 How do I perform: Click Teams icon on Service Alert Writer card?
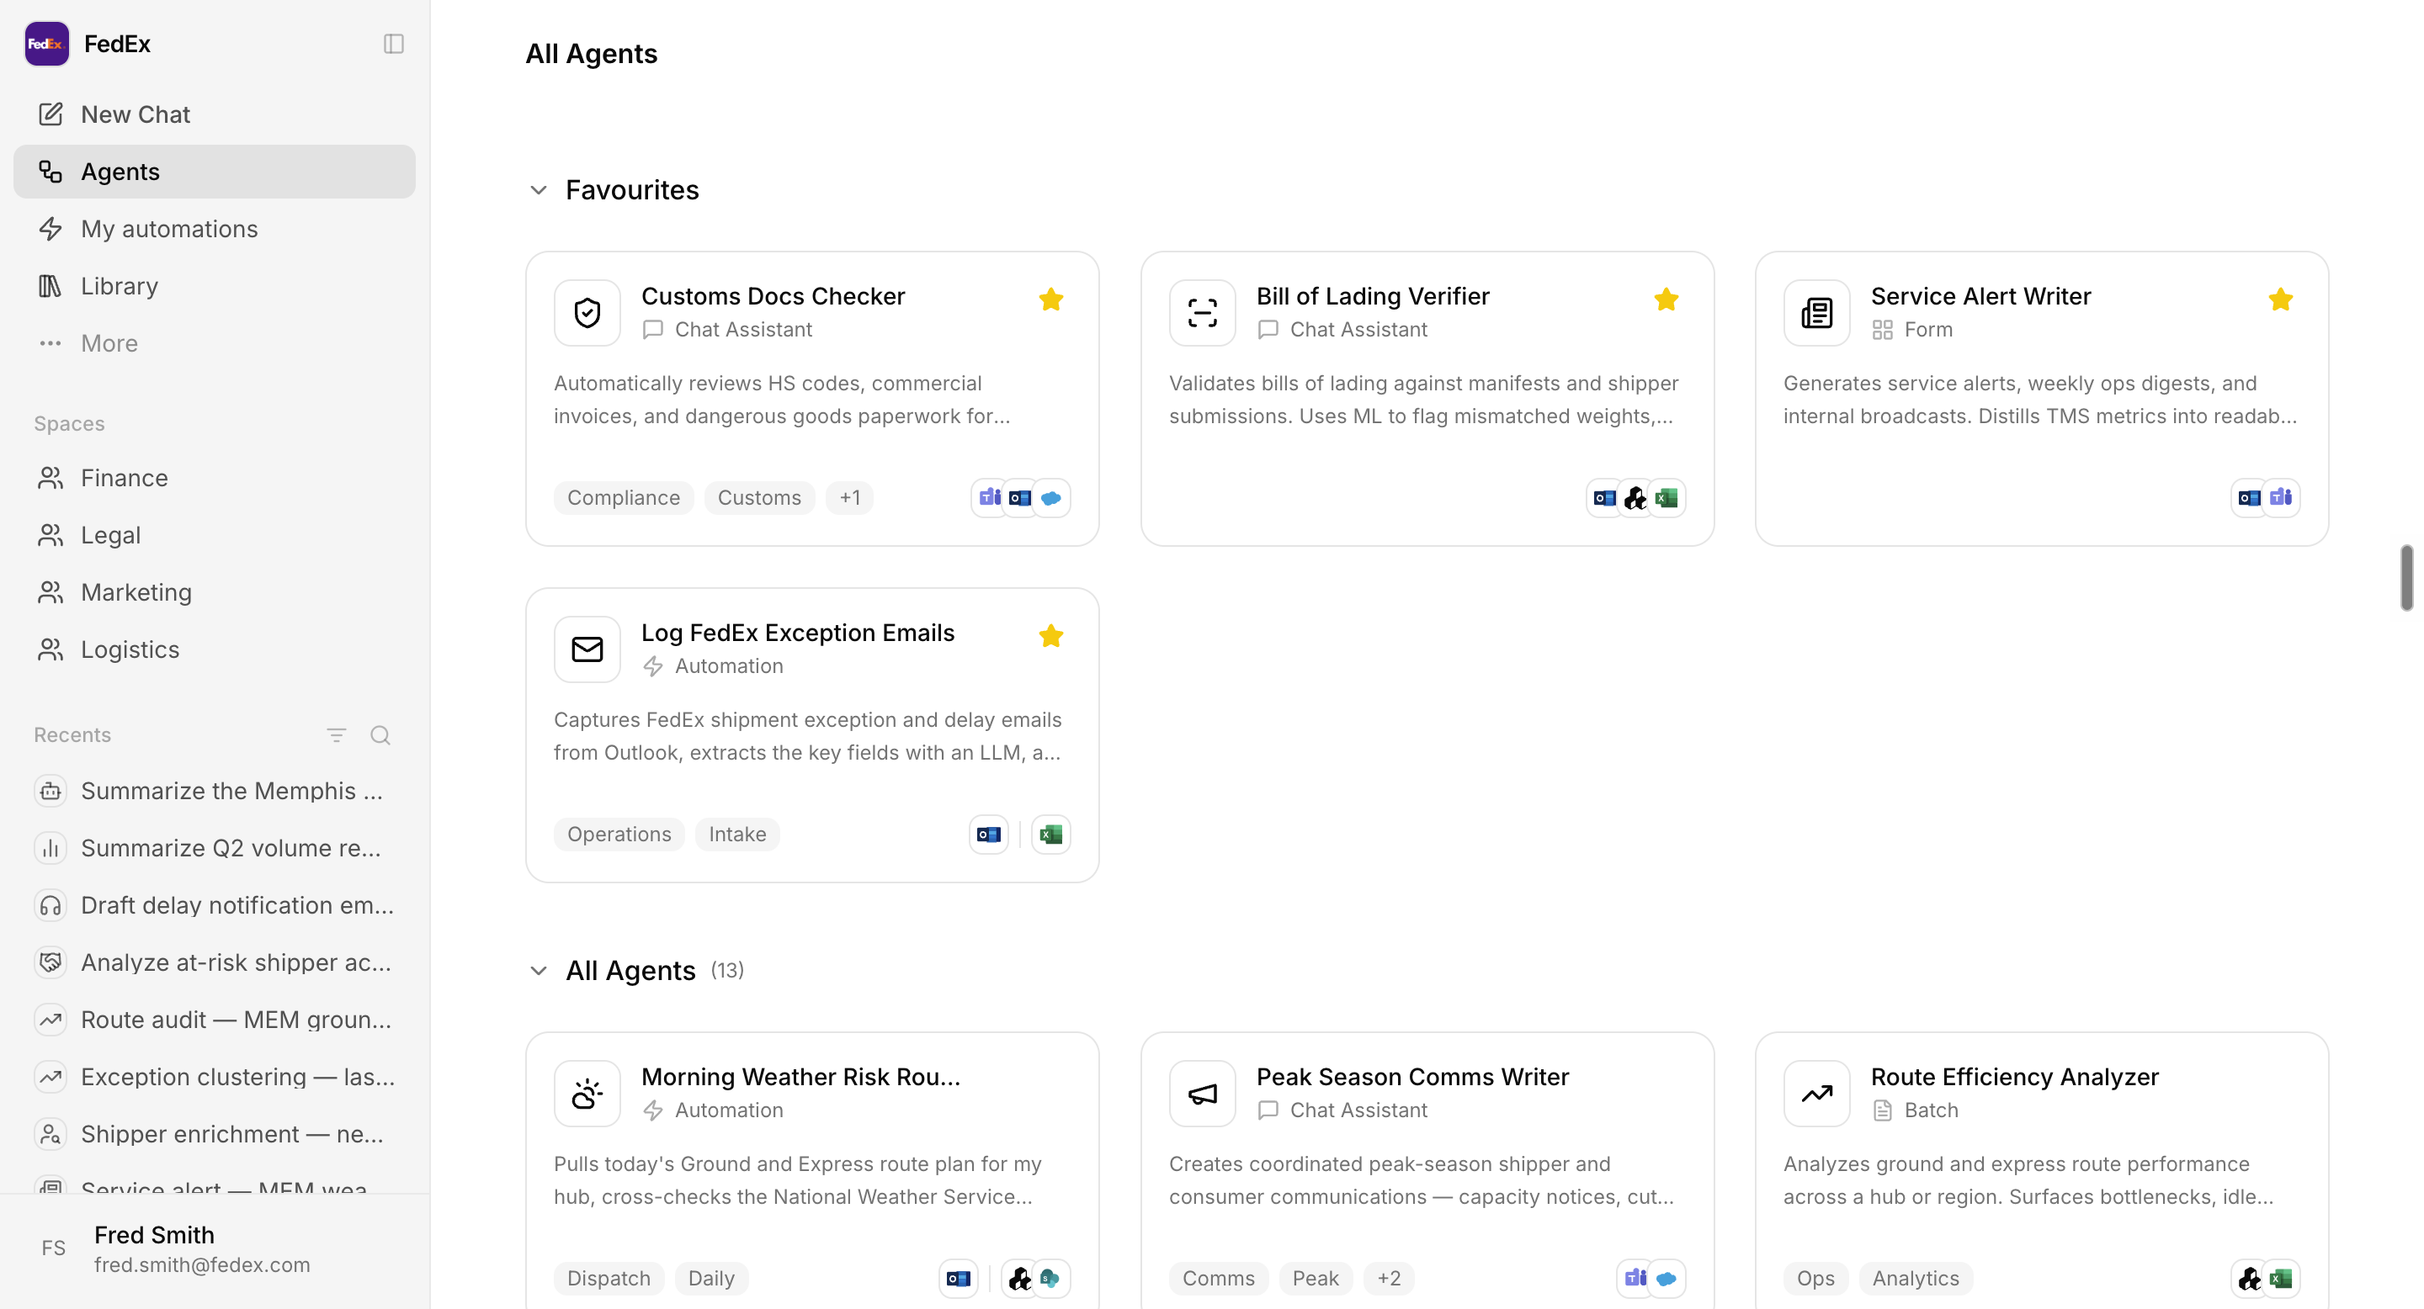pyautogui.click(x=2281, y=498)
